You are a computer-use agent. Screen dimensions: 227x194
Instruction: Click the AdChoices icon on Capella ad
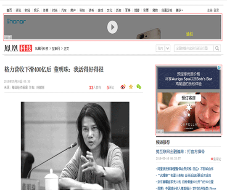219,67
